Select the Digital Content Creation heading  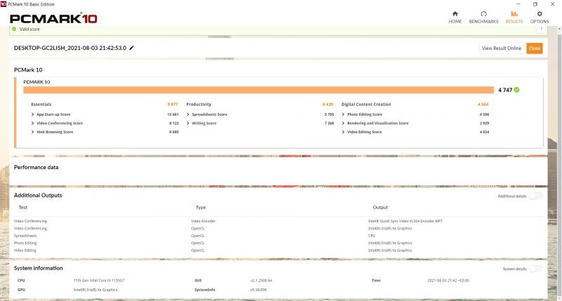coord(366,105)
